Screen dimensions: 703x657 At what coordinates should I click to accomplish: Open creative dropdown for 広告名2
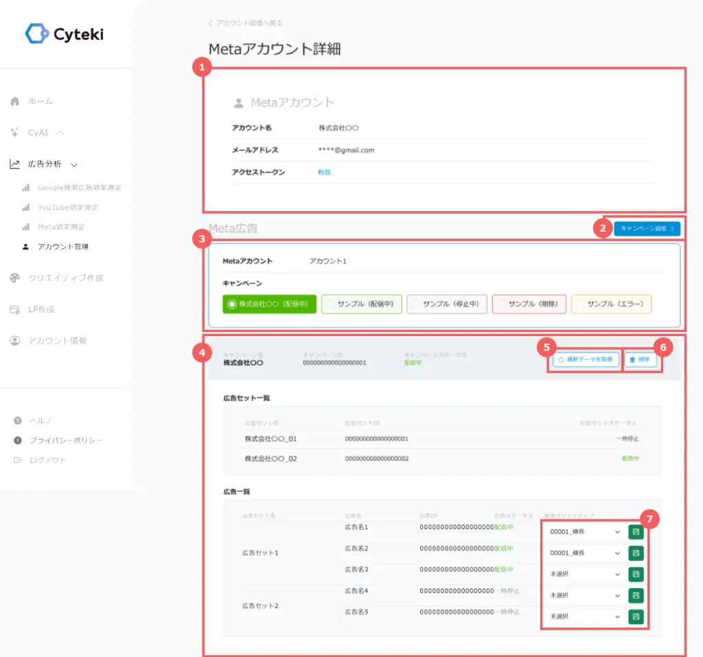point(585,553)
